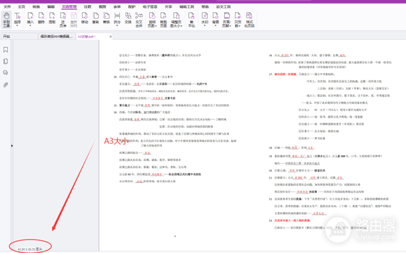Switch to the 注释 (Comment) ribbon tab
406x253 pixels.
click(88, 6)
